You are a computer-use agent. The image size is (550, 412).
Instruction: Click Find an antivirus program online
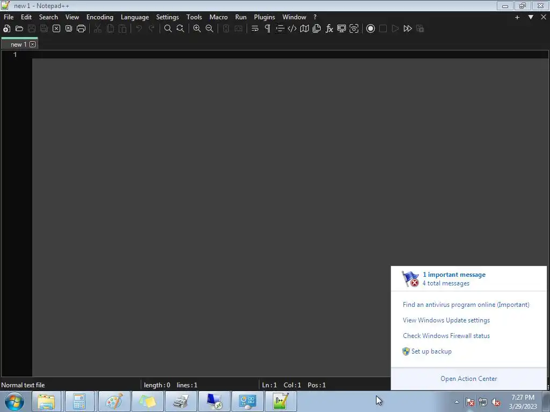466,305
